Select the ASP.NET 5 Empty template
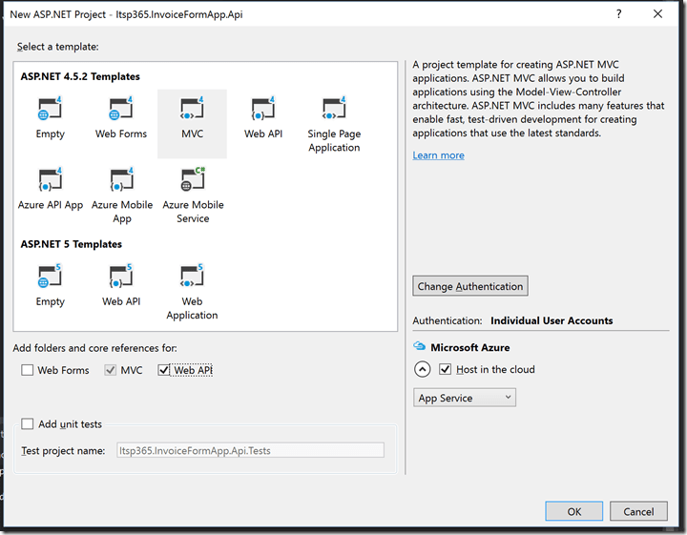The width and height of the screenshot is (687, 535). tap(51, 285)
